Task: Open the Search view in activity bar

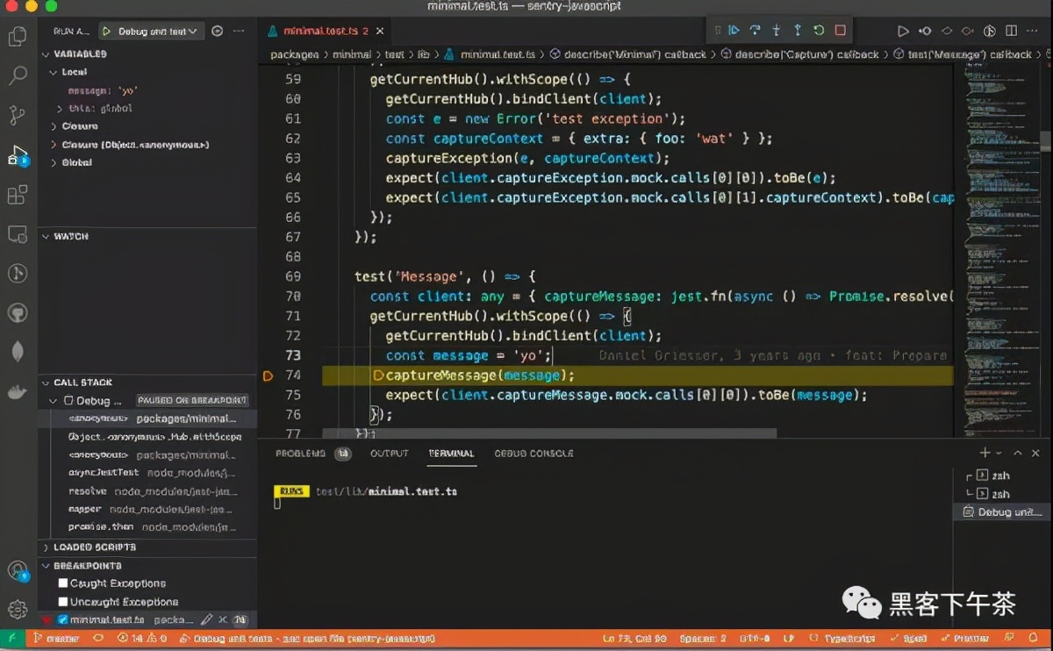Action: (17, 75)
